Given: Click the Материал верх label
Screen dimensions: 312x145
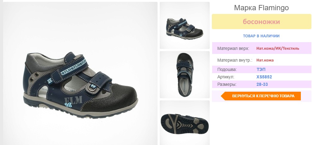Looking at the screenshot, I should (x=233, y=48).
